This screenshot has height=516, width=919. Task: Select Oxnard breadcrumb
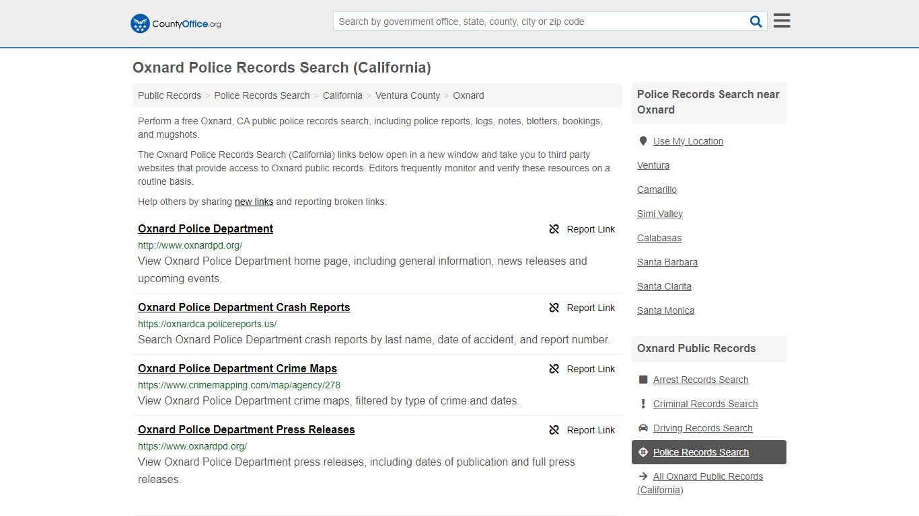pos(468,95)
